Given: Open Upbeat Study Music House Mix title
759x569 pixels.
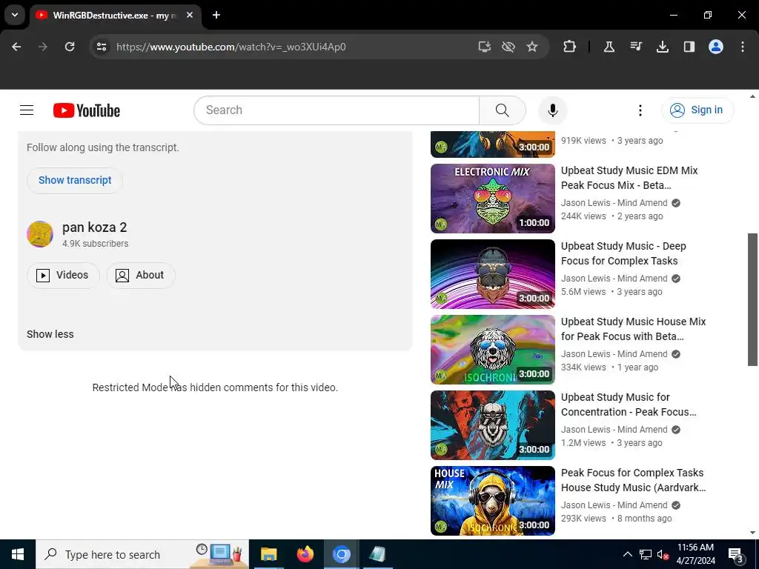Looking at the screenshot, I should click(x=633, y=328).
